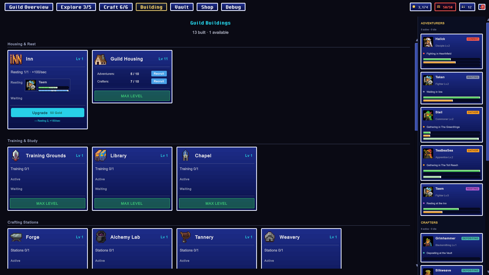Click 'Gathering in The Greenfringe' status text
489x275 pixels.
tap(443, 127)
